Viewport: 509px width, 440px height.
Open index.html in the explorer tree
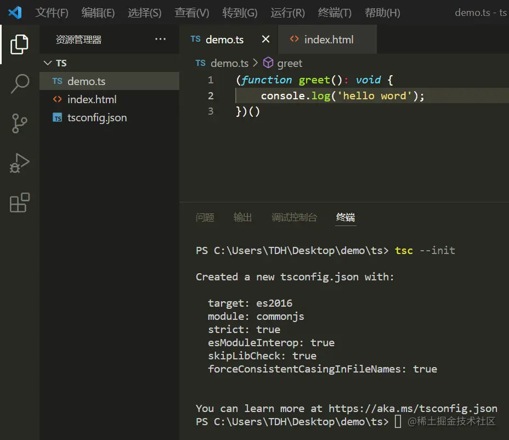pos(109,99)
